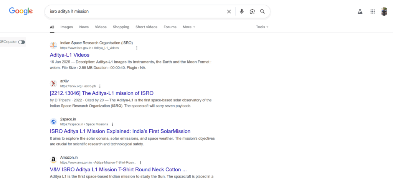
Task: Expand the More search filters dropdown
Action: click(189, 27)
